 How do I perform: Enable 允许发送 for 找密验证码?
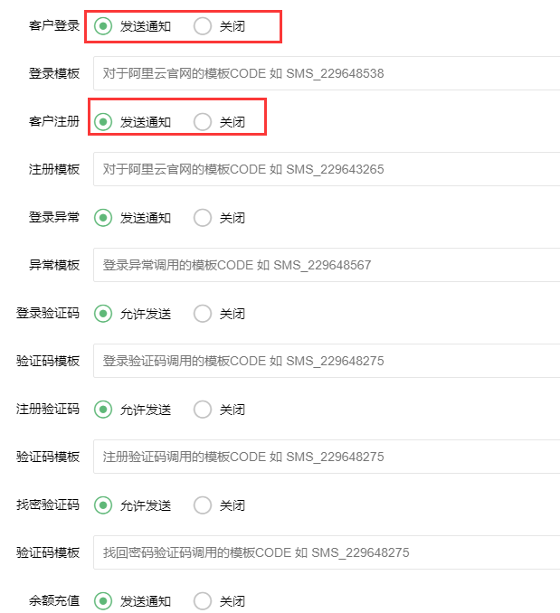pyautogui.click(x=104, y=505)
